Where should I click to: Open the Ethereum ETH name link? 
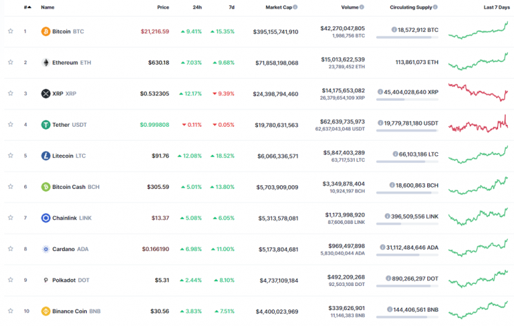point(72,63)
